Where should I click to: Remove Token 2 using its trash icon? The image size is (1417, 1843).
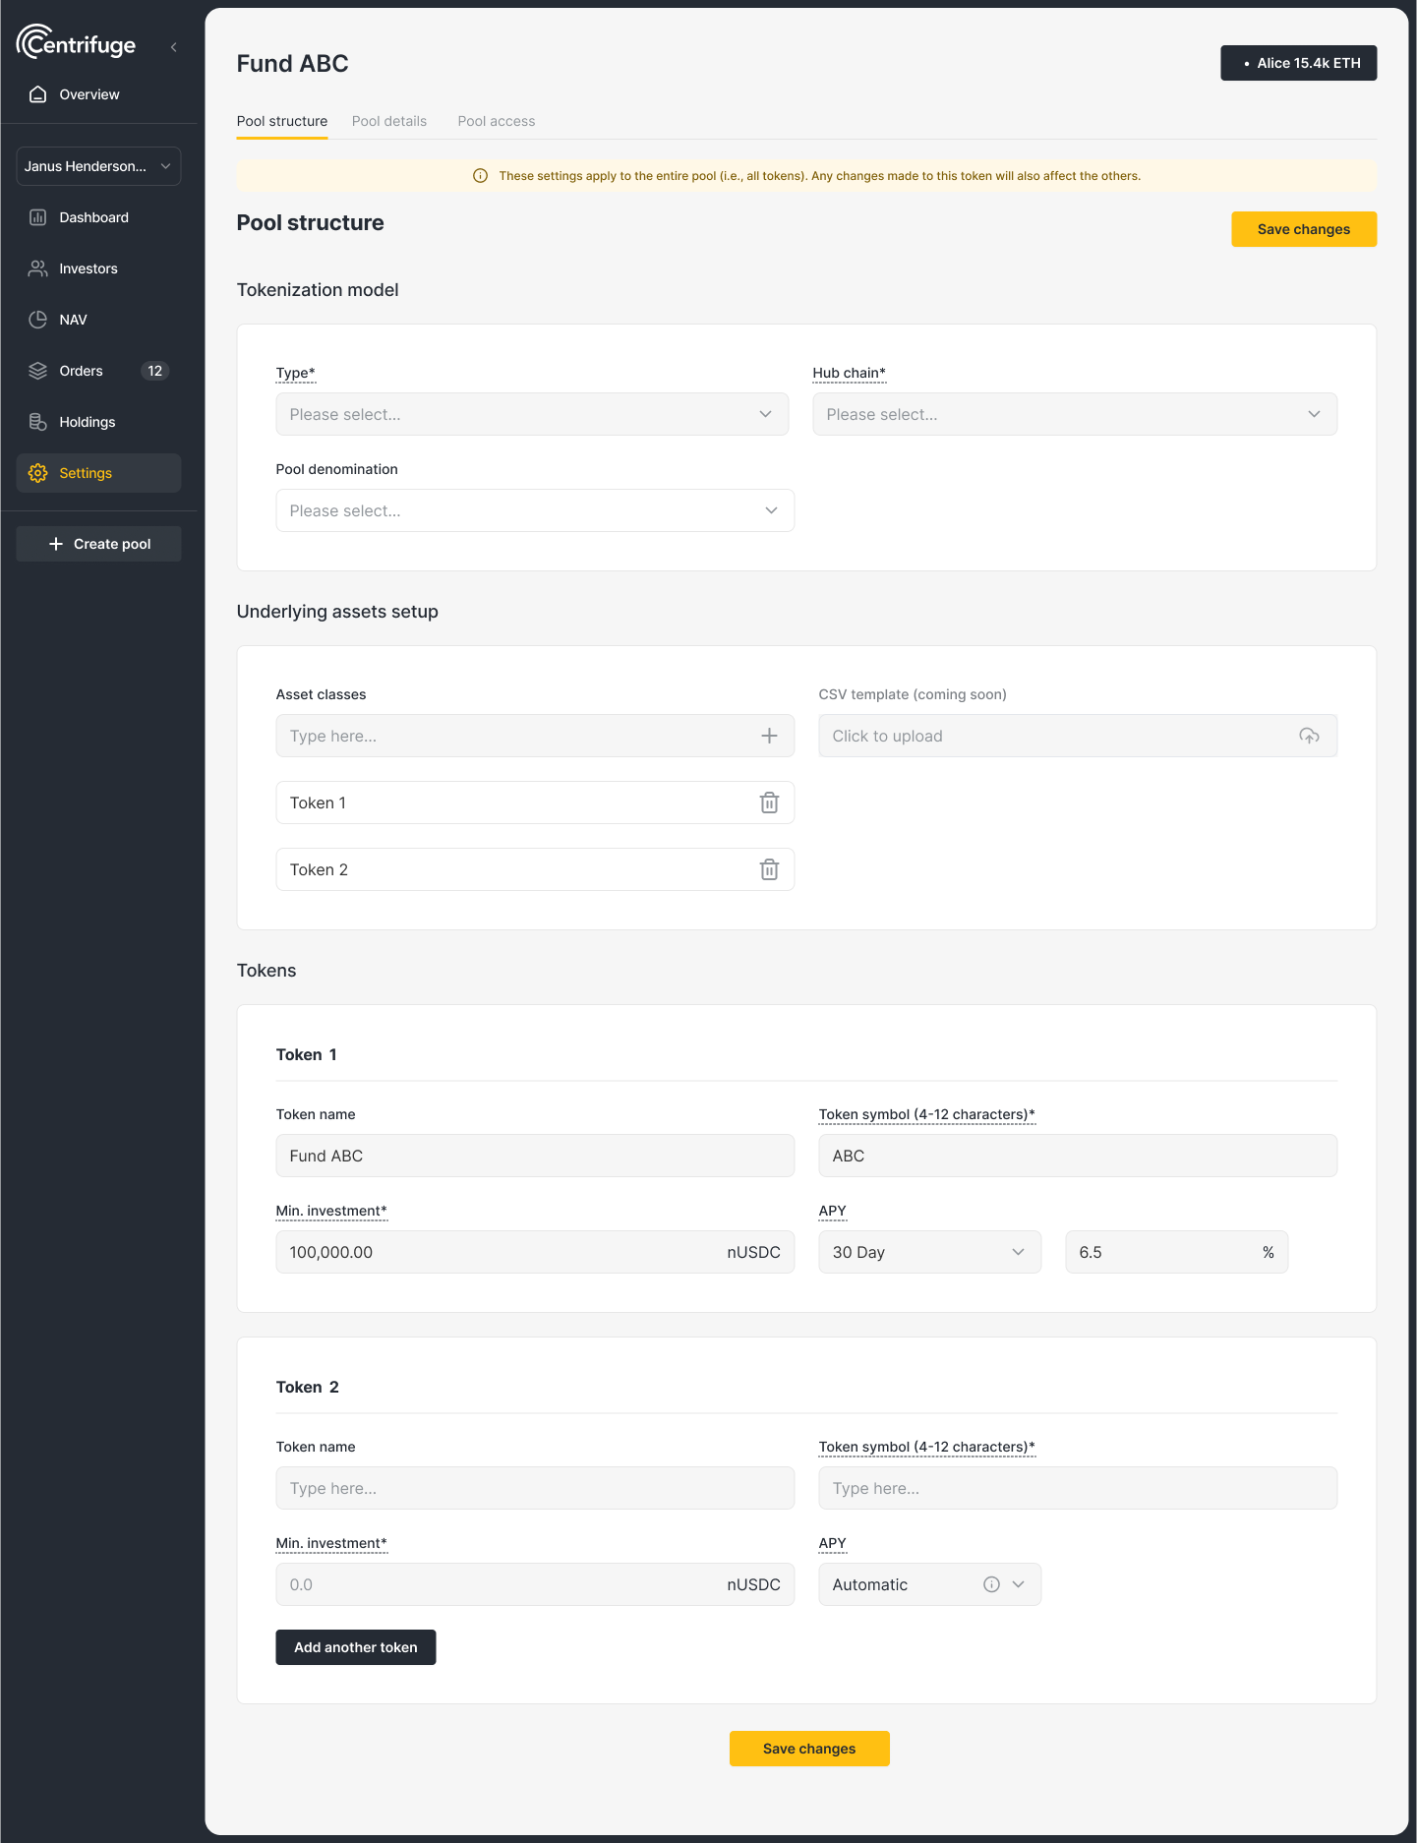pos(769,869)
